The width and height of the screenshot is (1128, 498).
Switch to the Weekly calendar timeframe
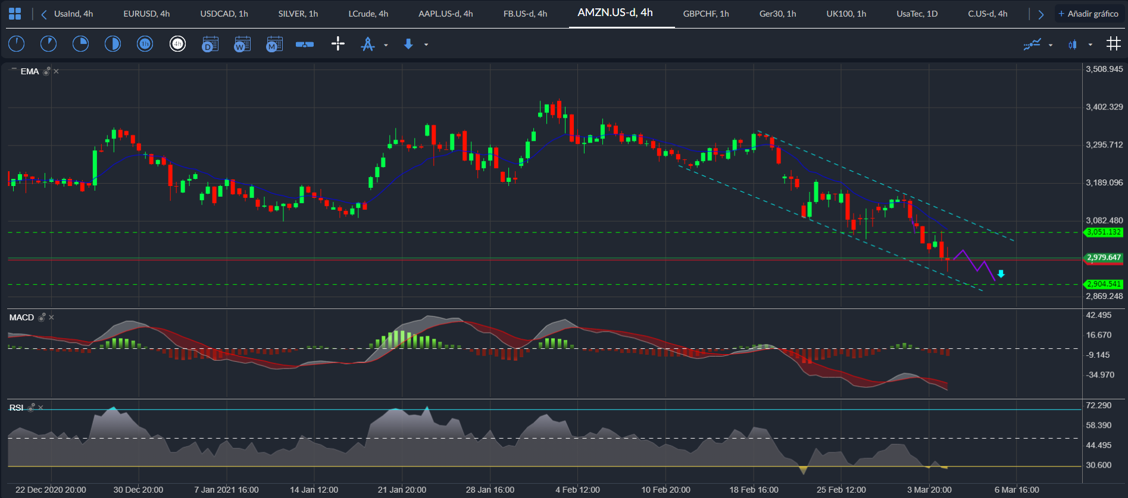coord(242,44)
